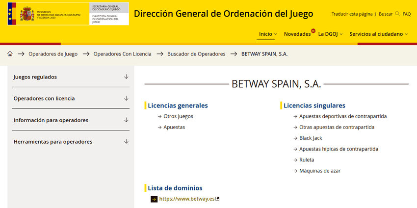Click the Licencias singulares heading
This screenshot has width=417, height=208.
[314, 105]
